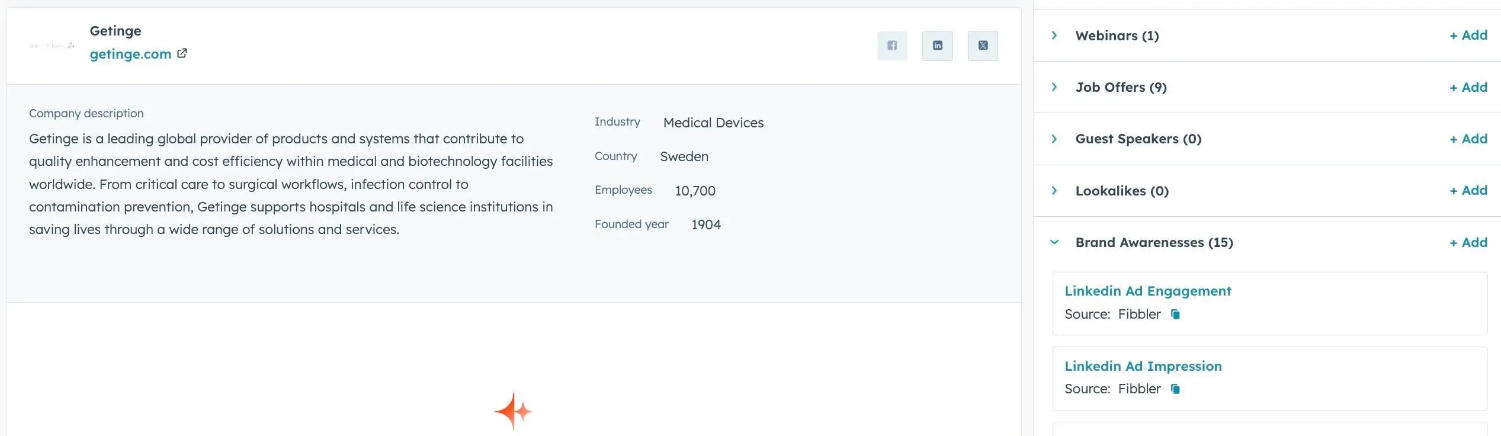This screenshot has height=436, width=1501.
Task: Visit the getinge.com website link
Action: coord(130,54)
